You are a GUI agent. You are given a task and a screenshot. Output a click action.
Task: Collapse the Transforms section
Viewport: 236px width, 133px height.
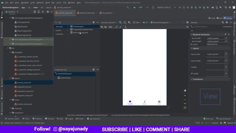coord(192,79)
